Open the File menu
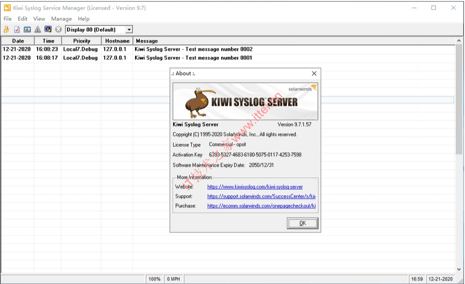Image resolution: width=465 pixels, height=284 pixels. pyautogui.click(x=7, y=19)
